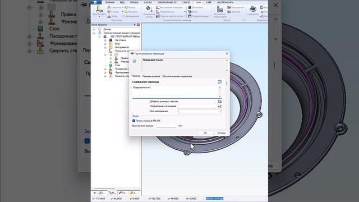Open the Симулятор simulator icon

[x=253, y=9]
